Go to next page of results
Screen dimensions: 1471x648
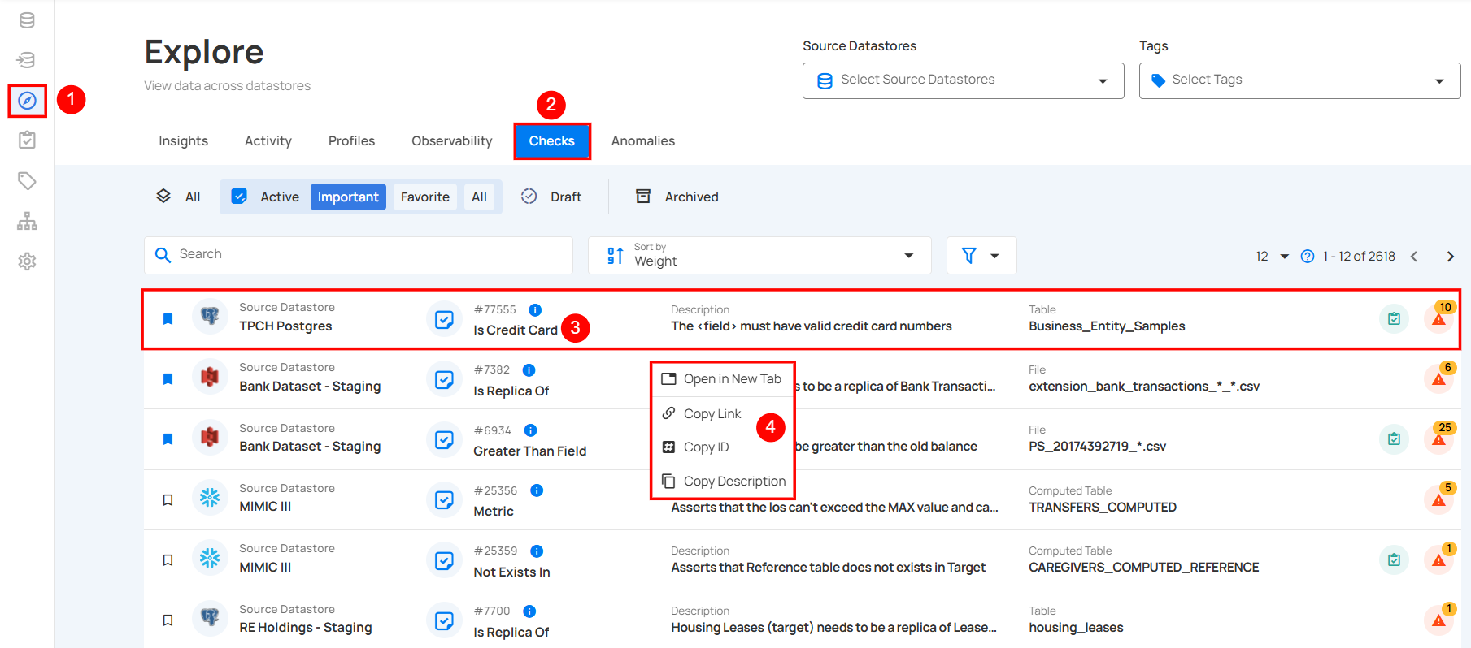coord(1450,257)
